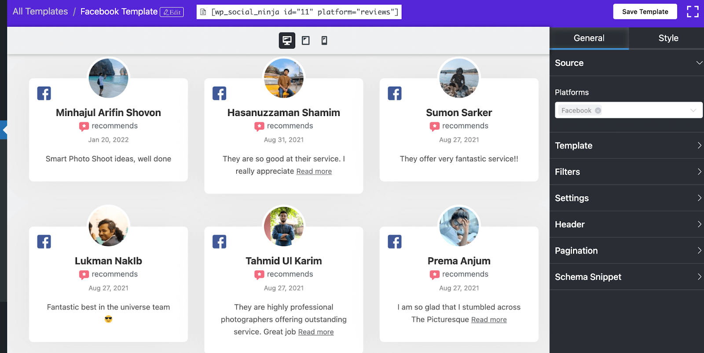Open Minhajul Arifin Shovon's profile photo

pyautogui.click(x=108, y=78)
